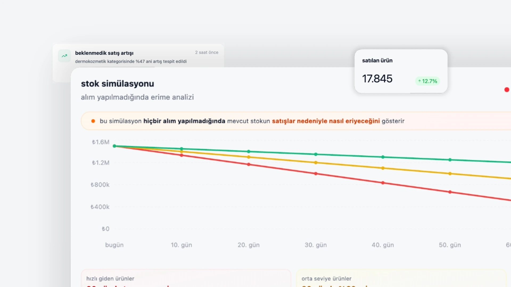The height and width of the screenshot is (287, 511).
Task: Click the red dot at right edge
Action: click(506, 90)
